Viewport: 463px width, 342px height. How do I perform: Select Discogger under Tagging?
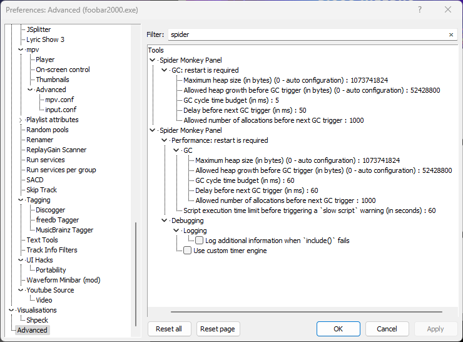click(50, 210)
